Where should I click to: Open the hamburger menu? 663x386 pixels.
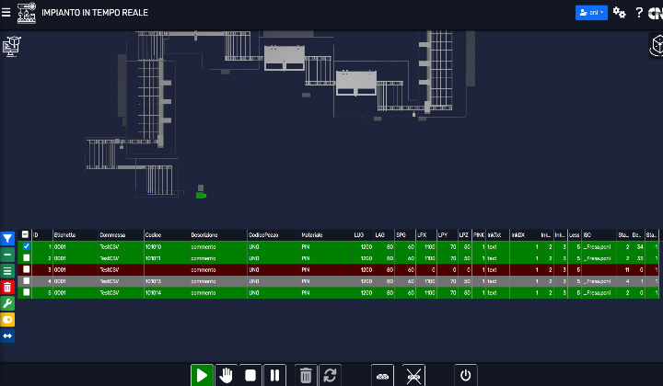tap(6, 13)
